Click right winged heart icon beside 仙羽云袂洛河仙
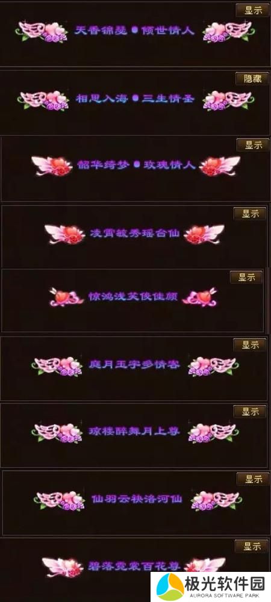Viewport: 271px width, 602px height. coord(216,500)
